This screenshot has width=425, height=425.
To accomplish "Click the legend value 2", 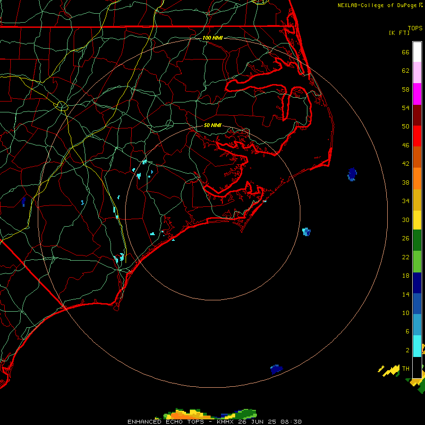I will 407,350.
